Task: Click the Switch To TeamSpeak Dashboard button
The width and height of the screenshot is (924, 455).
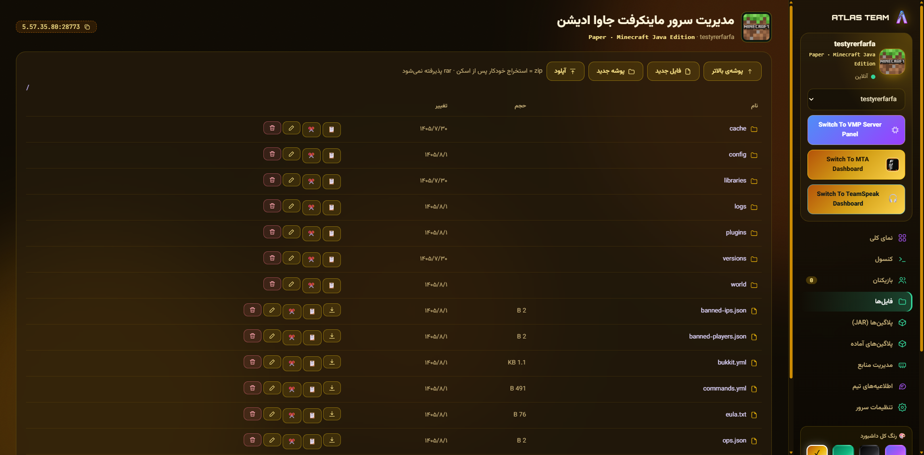Action: pos(856,199)
